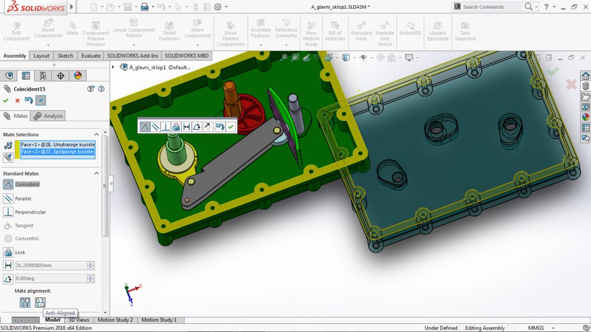591x332 pixels.
Task: Click Angle icon in the popup mate toolbar
Action: [x=197, y=127]
